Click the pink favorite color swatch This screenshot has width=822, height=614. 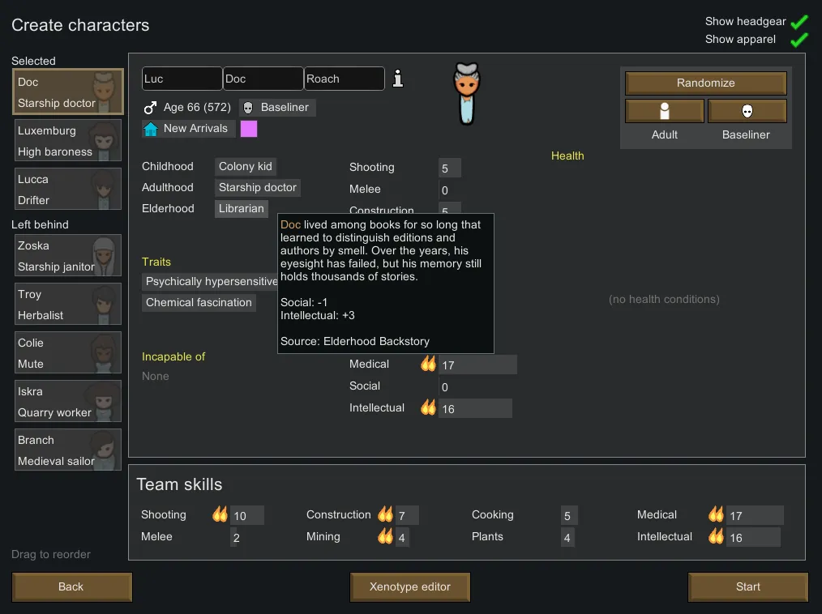(249, 129)
